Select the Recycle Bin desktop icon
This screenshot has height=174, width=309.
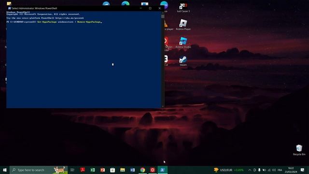click(299, 150)
